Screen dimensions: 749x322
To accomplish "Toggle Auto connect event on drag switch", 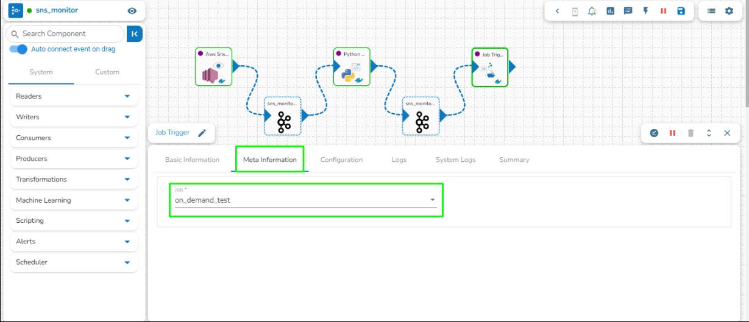I will (18, 49).
